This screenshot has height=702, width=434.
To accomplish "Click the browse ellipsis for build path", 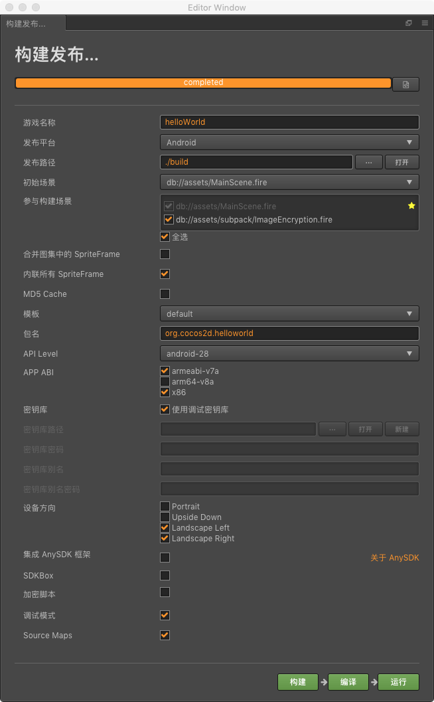I will pyautogui.click(x=368, y=162).
